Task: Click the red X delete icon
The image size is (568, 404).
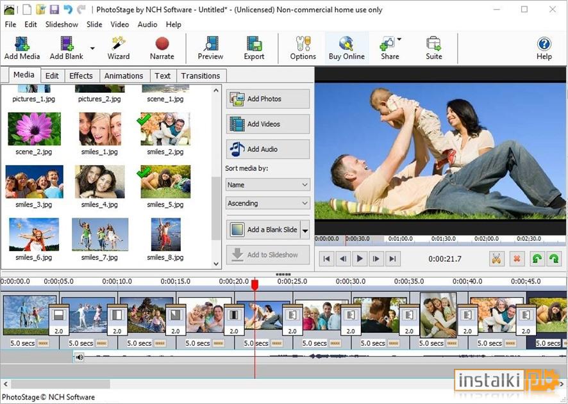Action: click(517, 259)
